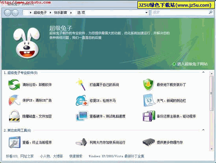This screenshot has width=216, height=163.
Task: Click the search magnifier icon
Action: tap(210, 13)
